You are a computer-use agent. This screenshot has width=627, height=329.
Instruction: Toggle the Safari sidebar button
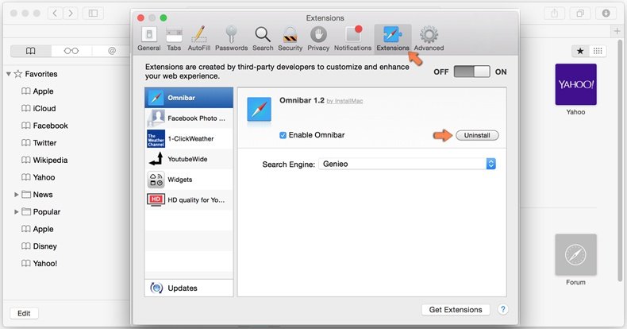click(93, 14)
